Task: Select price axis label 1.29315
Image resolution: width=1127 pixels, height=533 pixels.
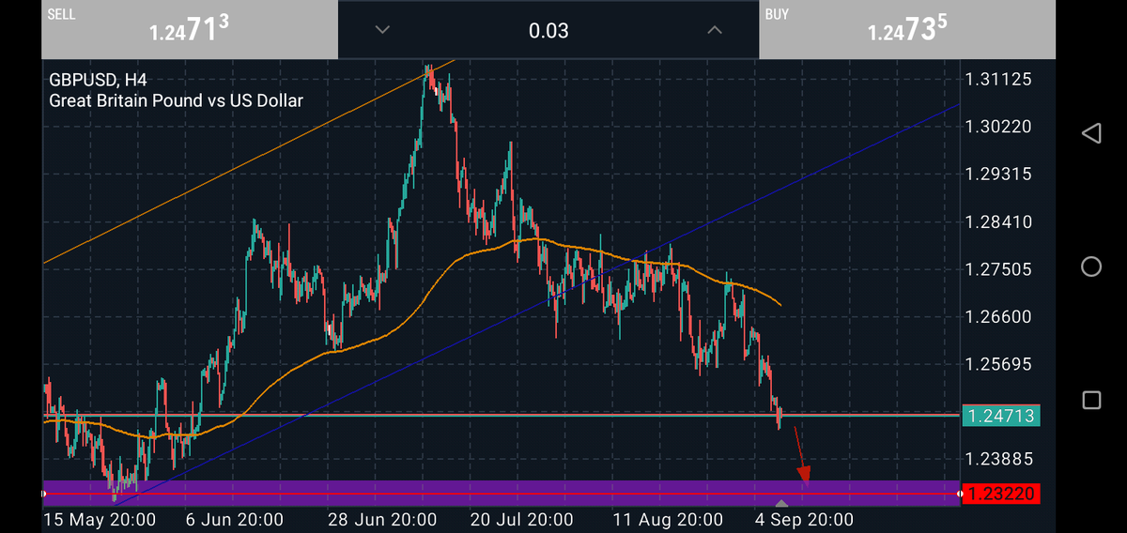Action: [998, 175]
